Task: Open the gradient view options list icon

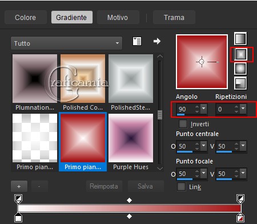Action: click(137, 41)
